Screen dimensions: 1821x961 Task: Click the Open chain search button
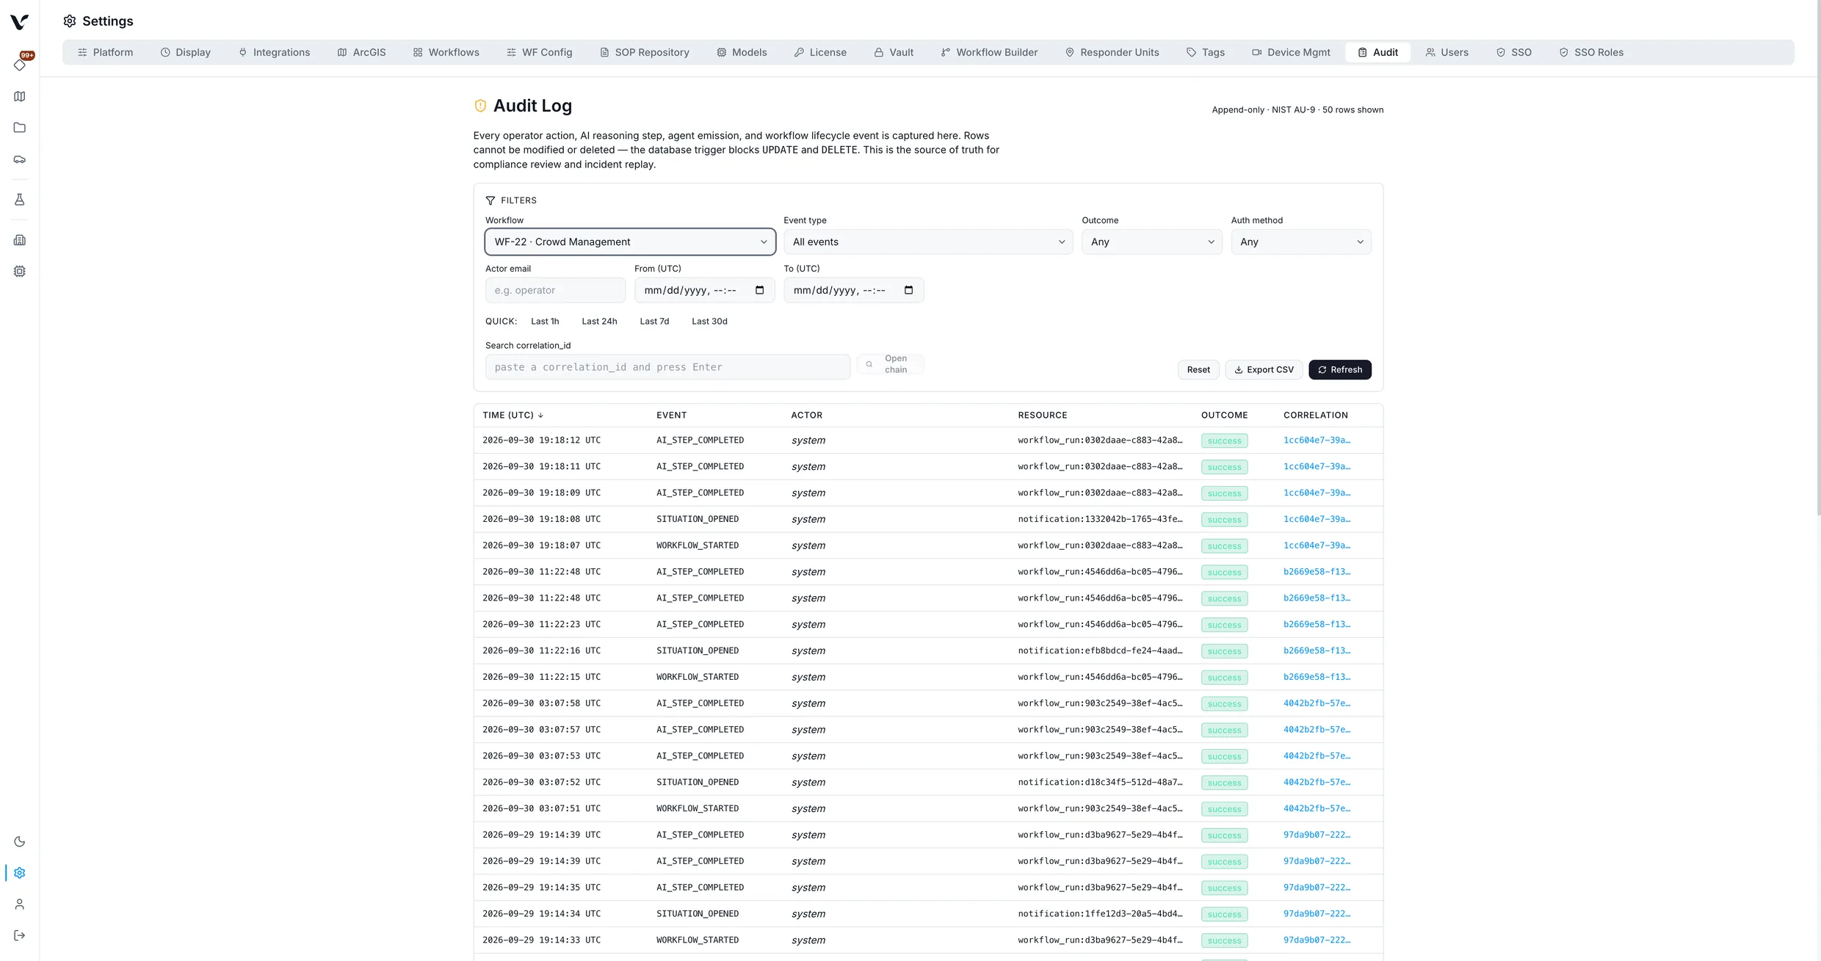[x=889, y=364]
